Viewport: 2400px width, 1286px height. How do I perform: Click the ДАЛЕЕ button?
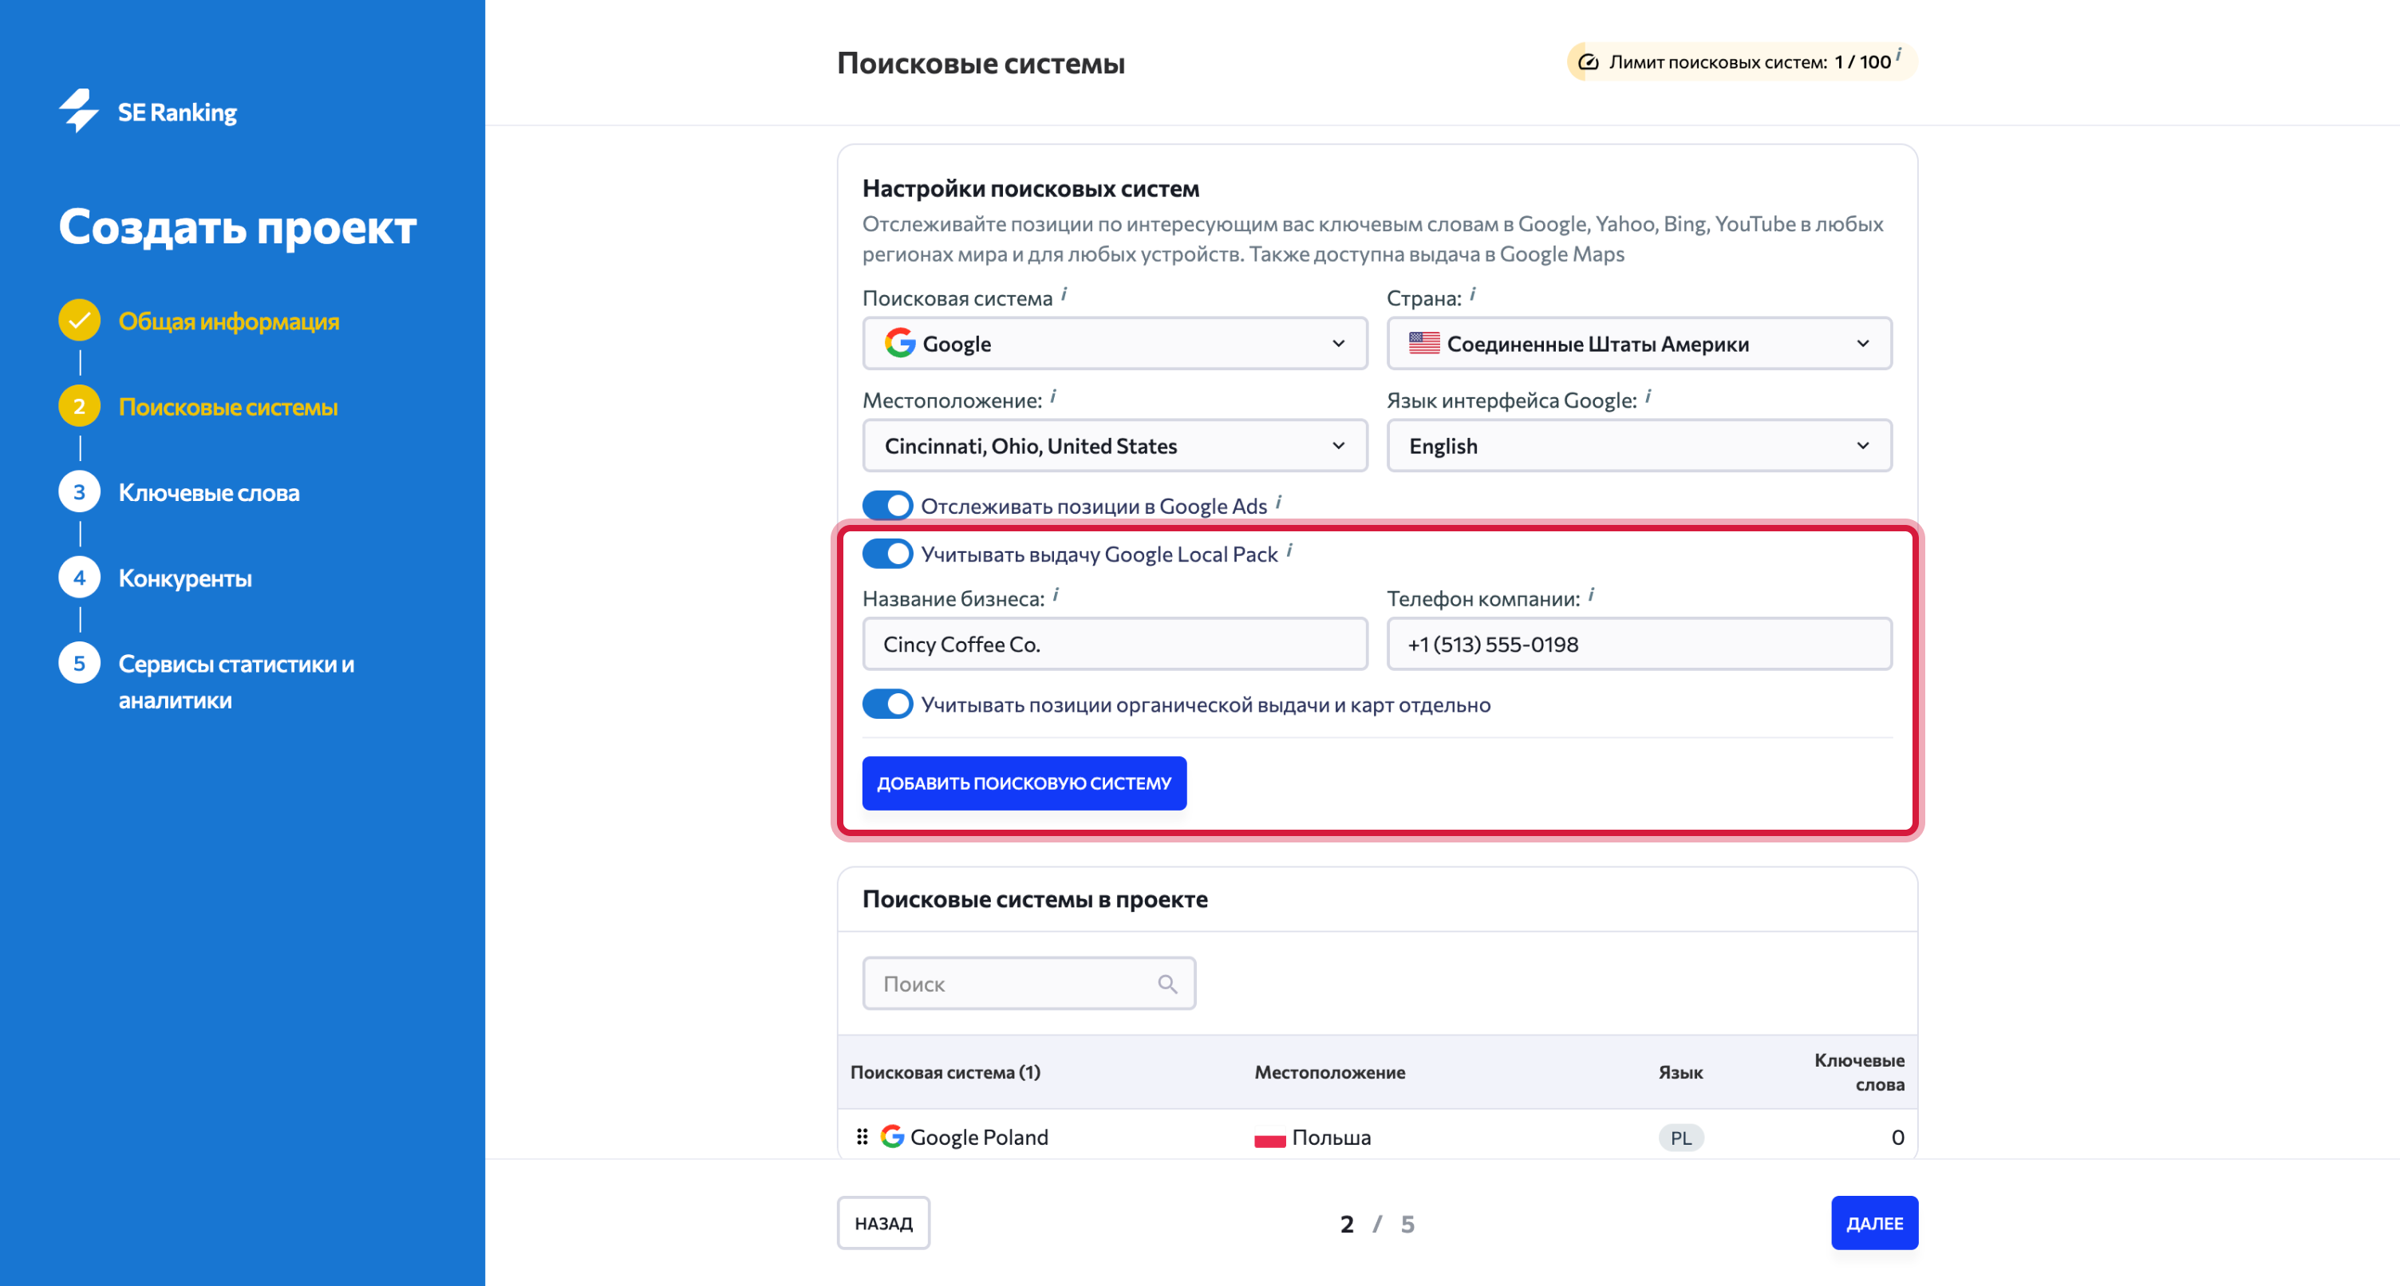tap(1874, 1223)
